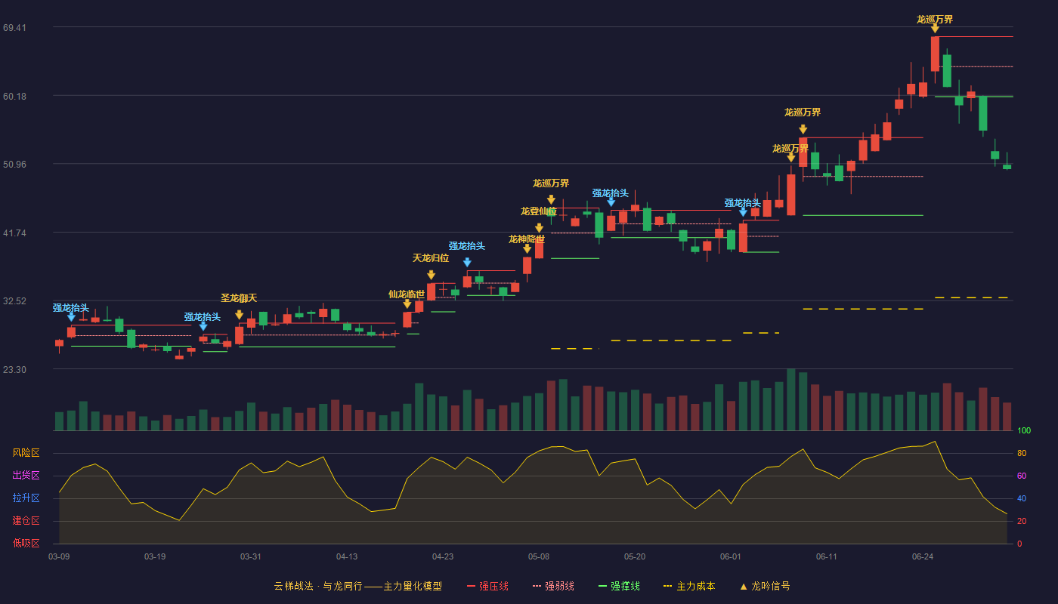Click the first 强龙抬头 arrow near 03-09

pos(71,317)
